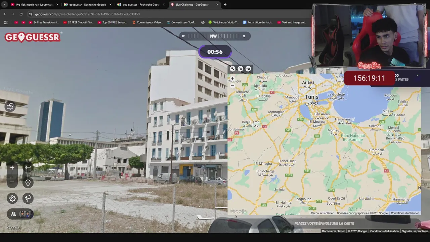Return to start with the flag icon
Image resolution: width=430 pixels, height=242 pixels.
(28, 198)
